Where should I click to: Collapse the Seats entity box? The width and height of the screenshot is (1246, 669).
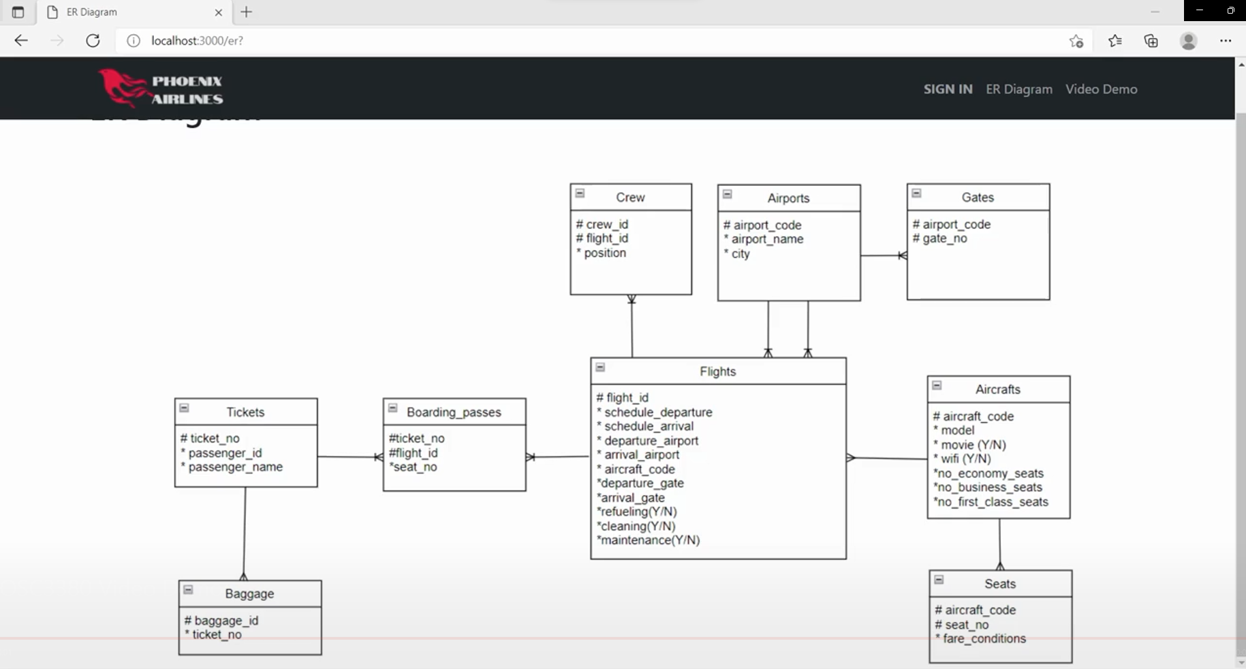coord(939,580)
